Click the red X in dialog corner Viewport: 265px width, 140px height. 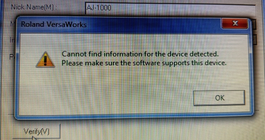(x=235, y=24)
